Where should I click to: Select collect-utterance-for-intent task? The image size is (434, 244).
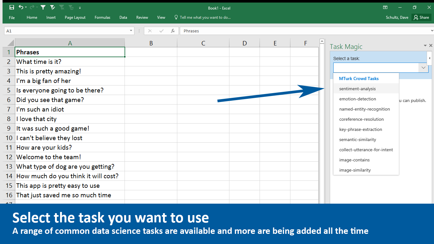click(366, 150)
